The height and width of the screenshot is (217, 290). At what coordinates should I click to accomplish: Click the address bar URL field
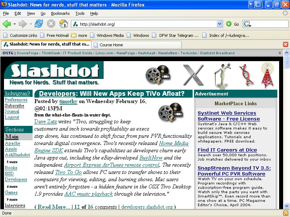pos(147,24)
